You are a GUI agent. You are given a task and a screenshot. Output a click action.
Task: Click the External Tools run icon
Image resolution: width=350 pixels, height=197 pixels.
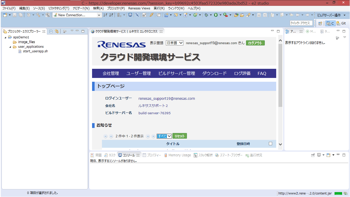pos(225,15)
